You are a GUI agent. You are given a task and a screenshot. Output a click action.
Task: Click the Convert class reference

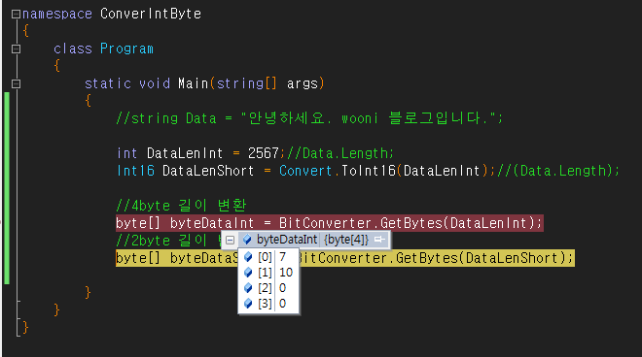pos(305,171)
